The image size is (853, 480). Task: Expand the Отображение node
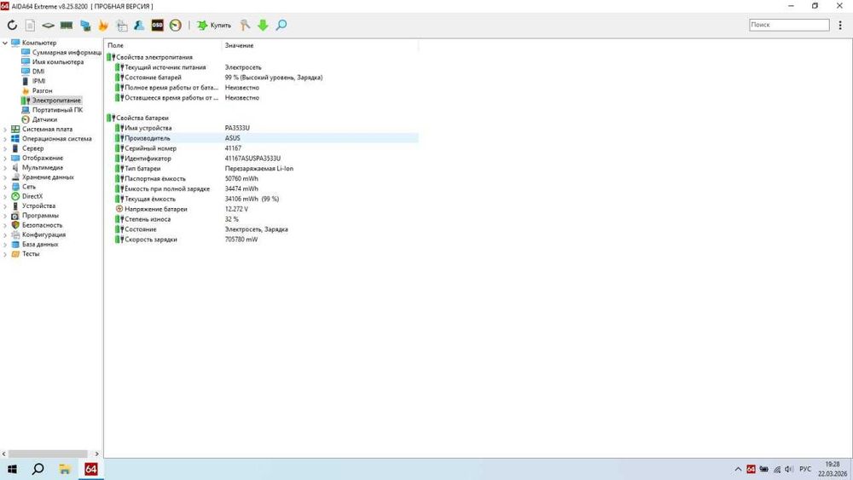point(5,159)
